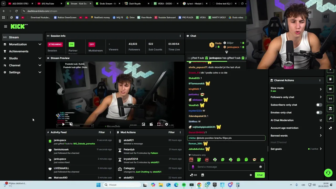Click the Kick logo
336x189 pixels.
pyautogui.click(x=19, y=26)
